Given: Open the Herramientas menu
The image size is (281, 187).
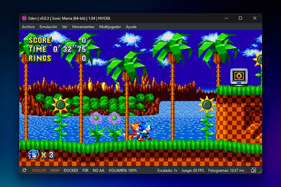Looking at the screenshot, I should click(83, 27).
